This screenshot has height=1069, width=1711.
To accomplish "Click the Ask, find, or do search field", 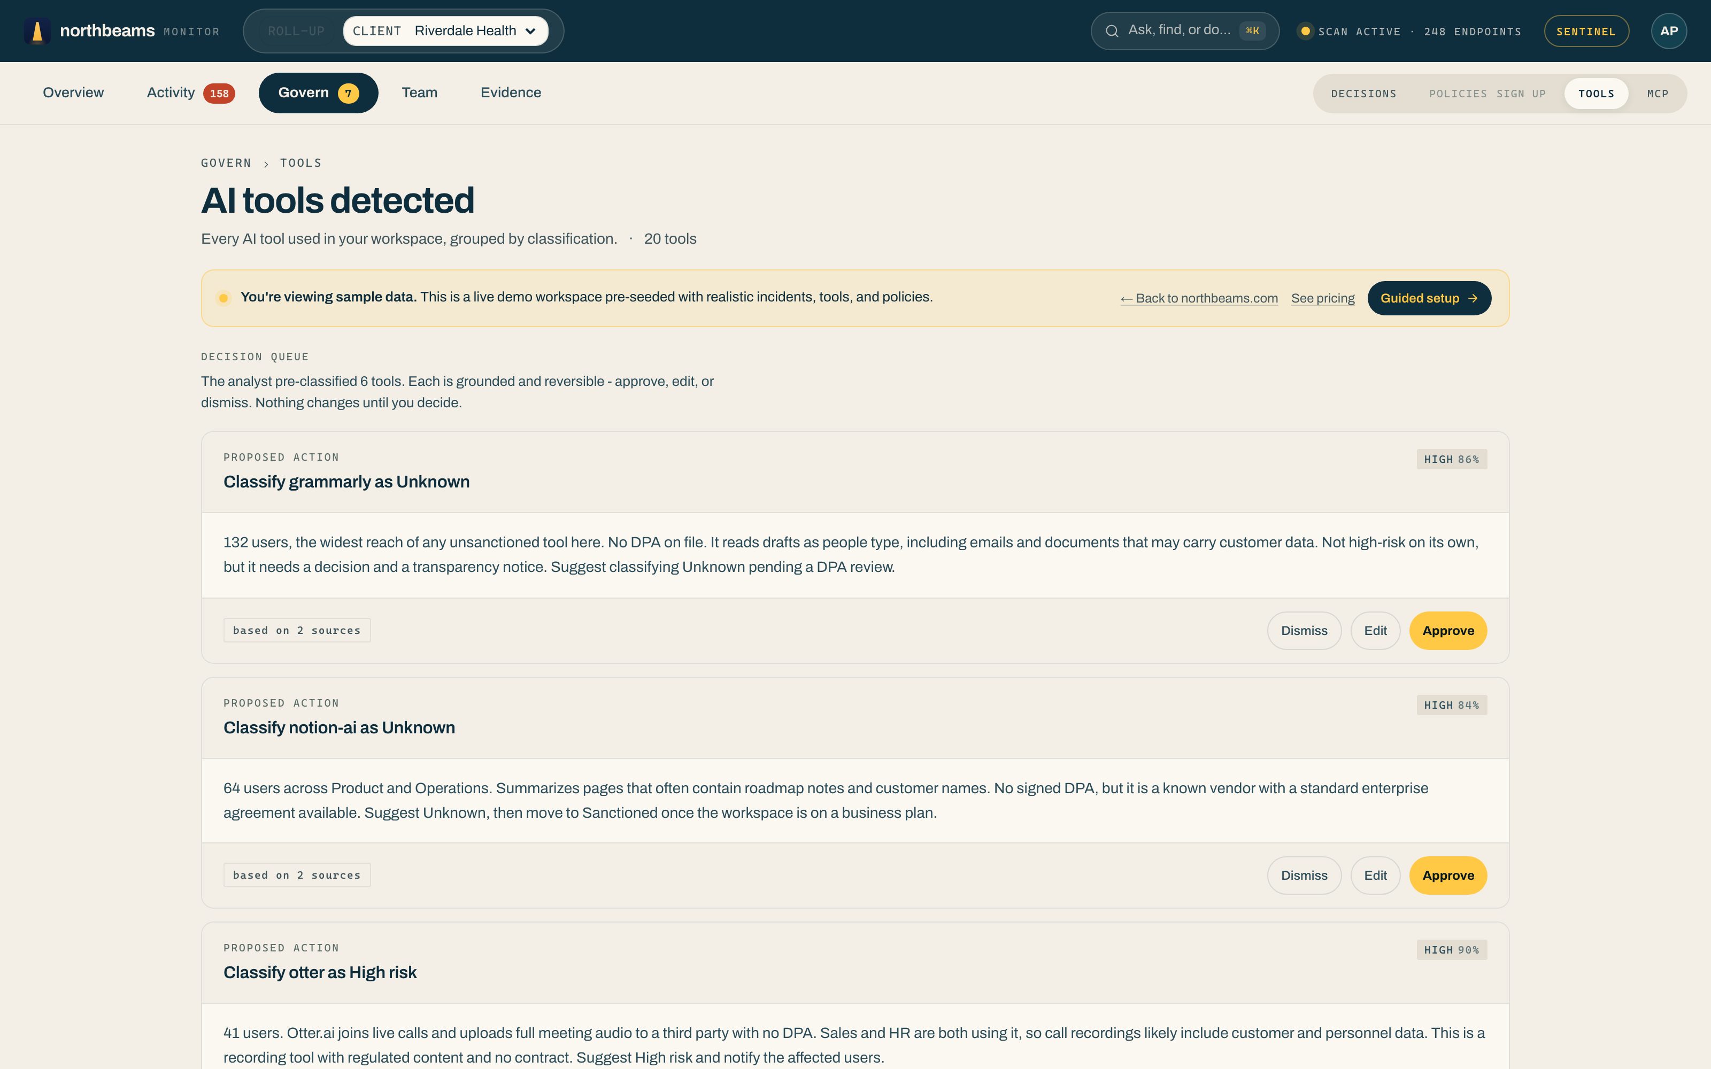I will tap(1184, 31).
